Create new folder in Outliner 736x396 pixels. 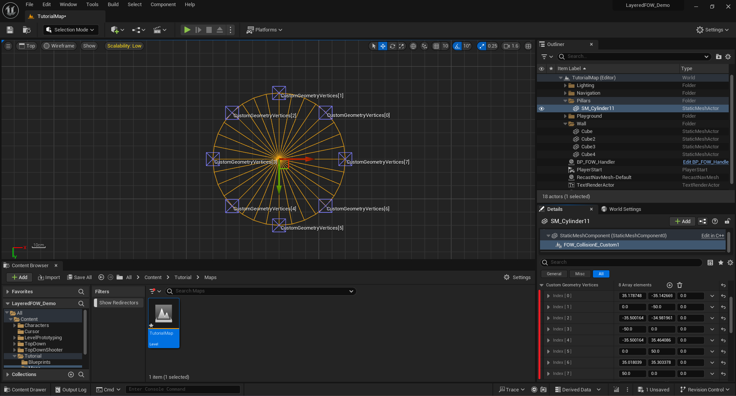pyautogui.click(x=718, y=57)
